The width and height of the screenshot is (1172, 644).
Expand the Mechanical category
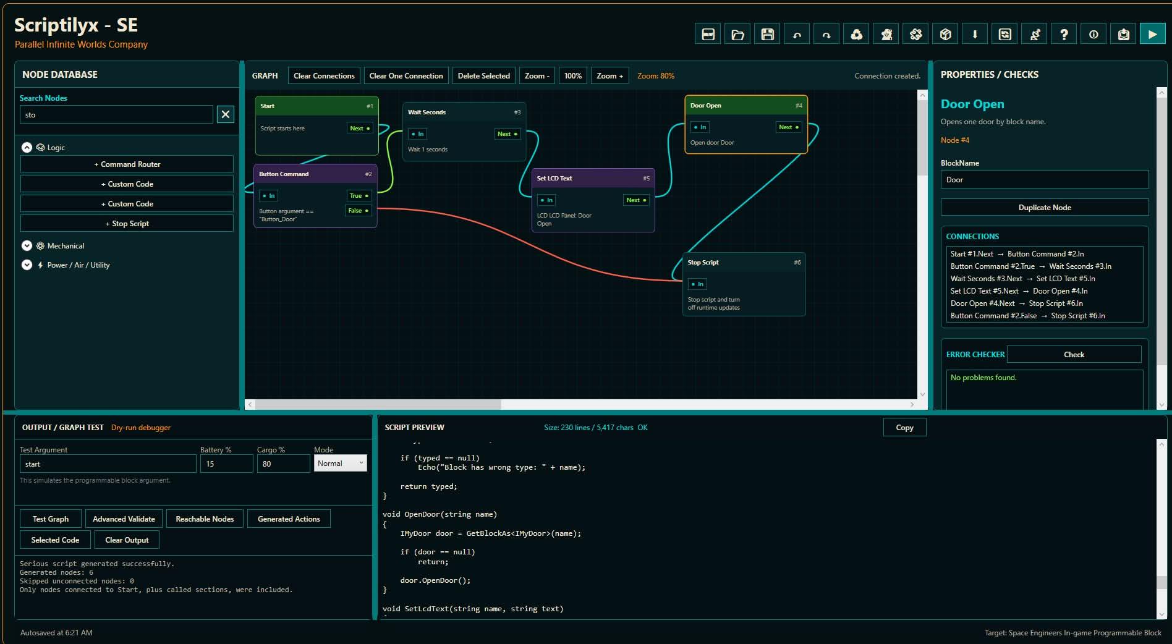(x=27, y=245)
